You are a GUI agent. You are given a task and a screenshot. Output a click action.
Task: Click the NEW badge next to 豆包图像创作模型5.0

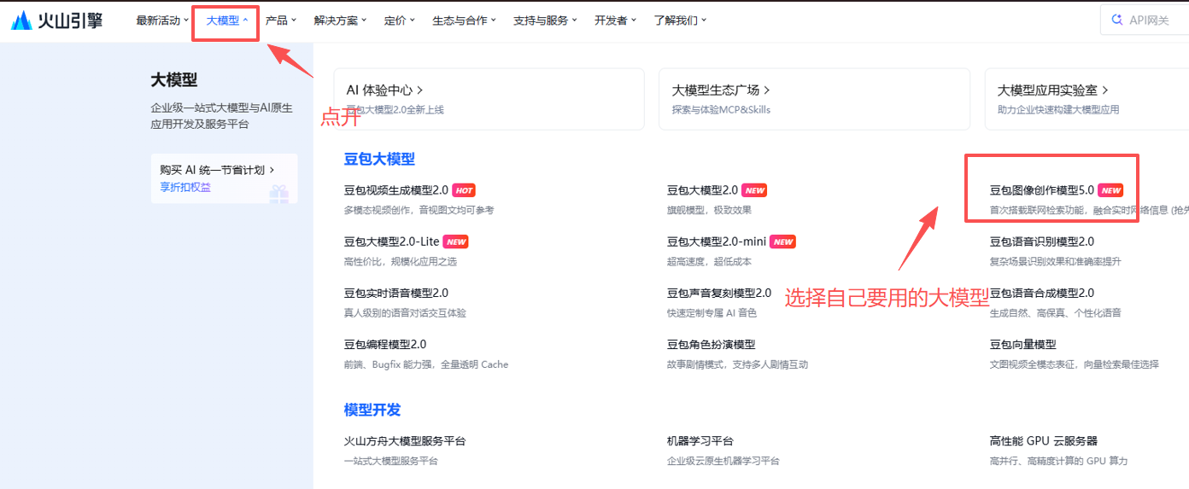click(1110, 190)
